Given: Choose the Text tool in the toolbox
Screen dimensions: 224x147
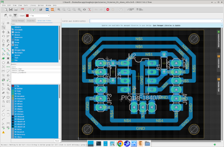Looking at the screenshot, I should point(8,63).
